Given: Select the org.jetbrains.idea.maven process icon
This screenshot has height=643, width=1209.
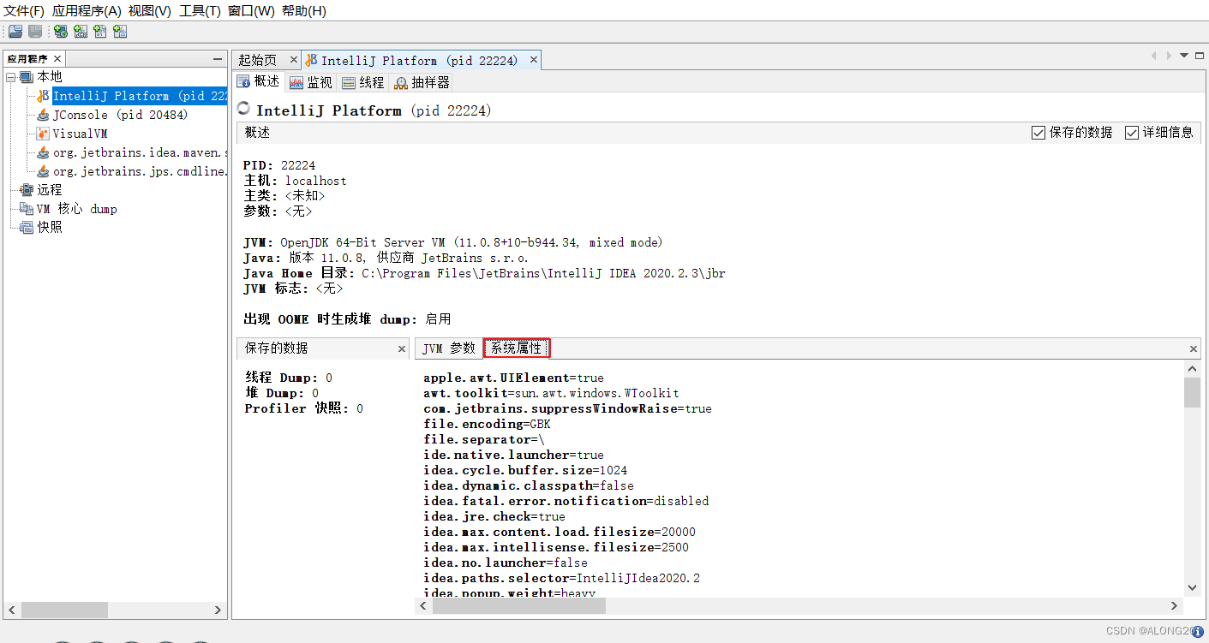Looking at the screenshot, I should 43,152.
